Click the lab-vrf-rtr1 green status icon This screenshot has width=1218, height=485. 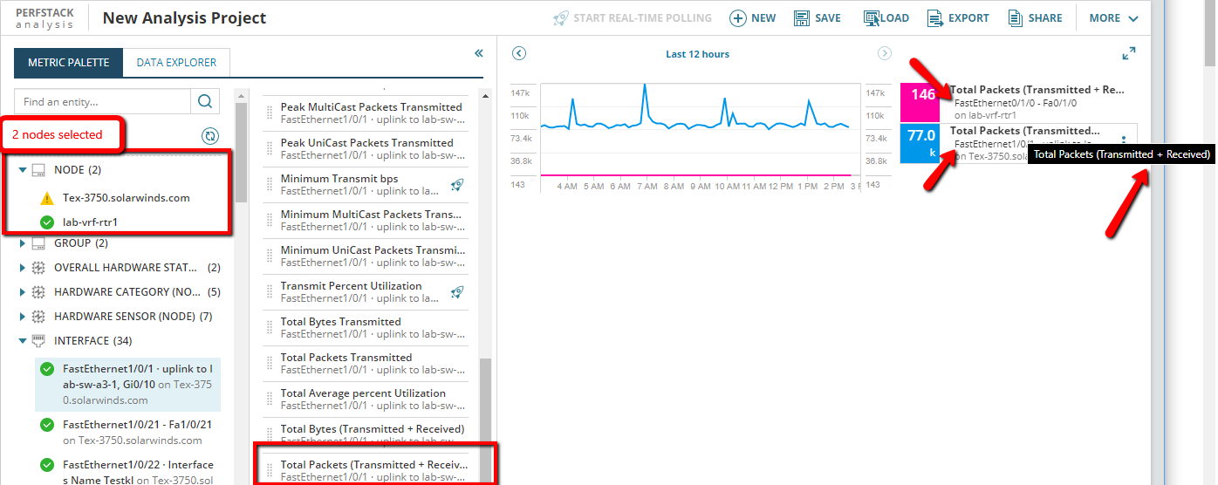[47, 222]
